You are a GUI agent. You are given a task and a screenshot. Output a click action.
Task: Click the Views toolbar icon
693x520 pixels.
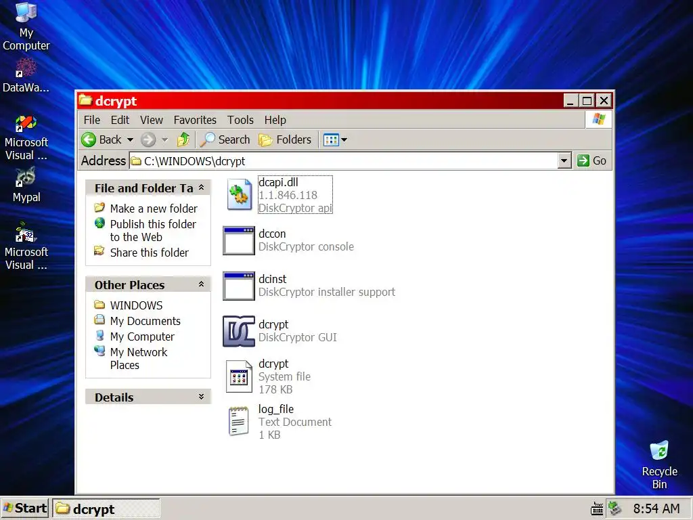pos(331,139)
